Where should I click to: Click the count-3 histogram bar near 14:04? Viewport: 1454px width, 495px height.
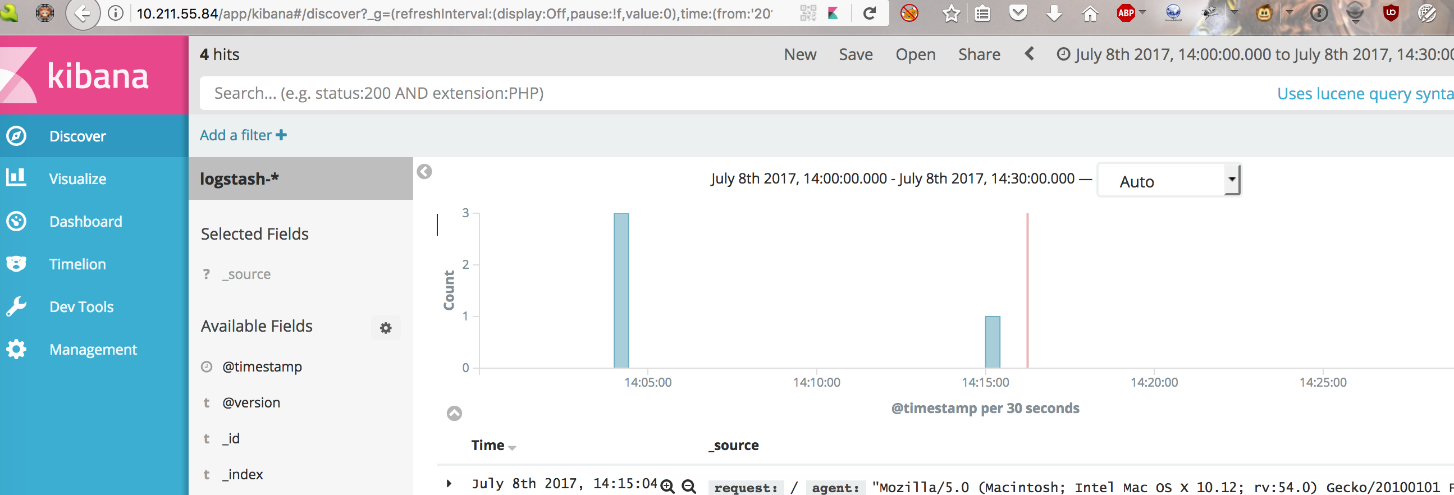coord(621,290)
